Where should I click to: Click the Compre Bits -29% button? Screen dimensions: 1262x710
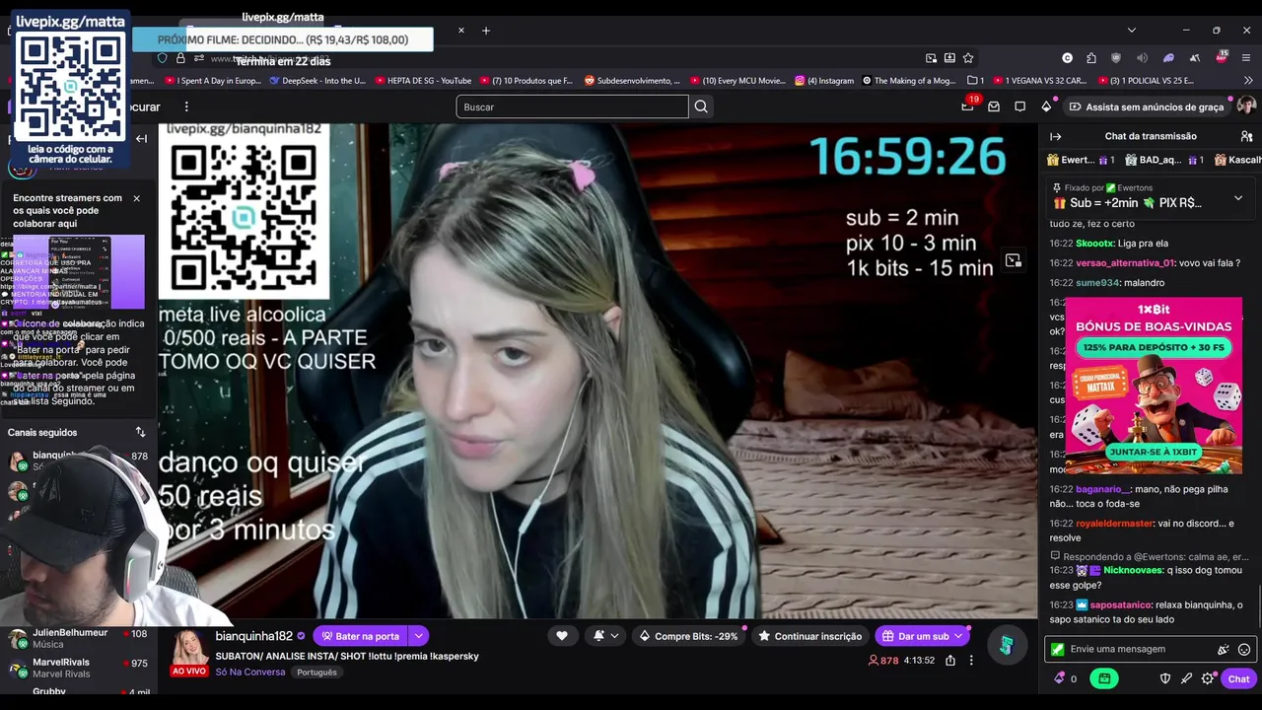point(688,636)
